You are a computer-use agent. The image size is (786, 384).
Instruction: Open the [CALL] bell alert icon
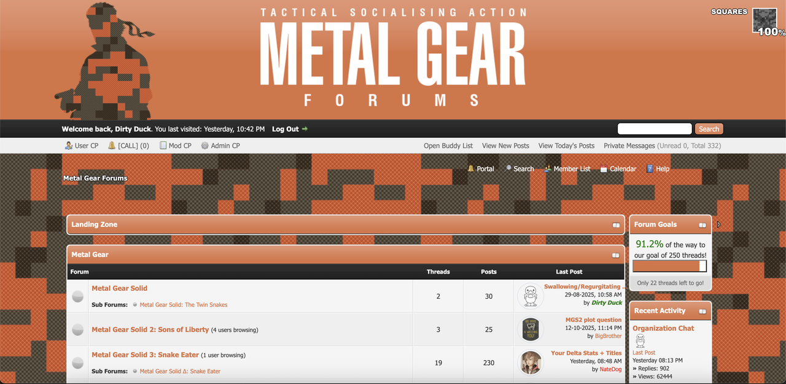tap(112, 145)
